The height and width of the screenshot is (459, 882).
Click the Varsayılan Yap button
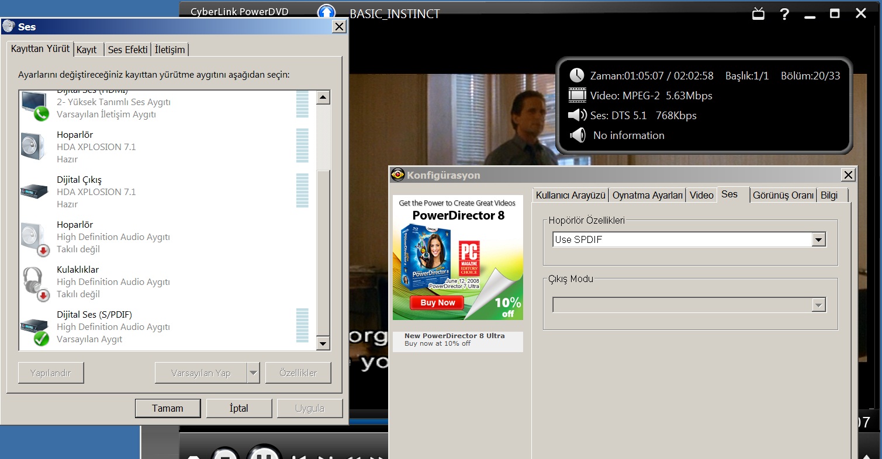point(201,373)
